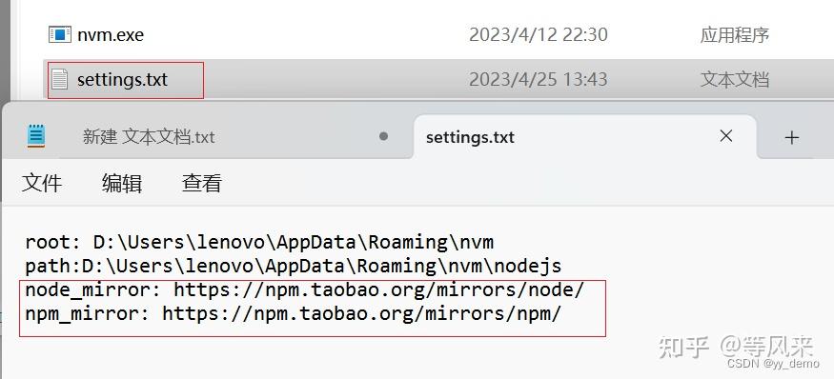
Task: Open the 查看 menu
Action: [x=201, y=184]
